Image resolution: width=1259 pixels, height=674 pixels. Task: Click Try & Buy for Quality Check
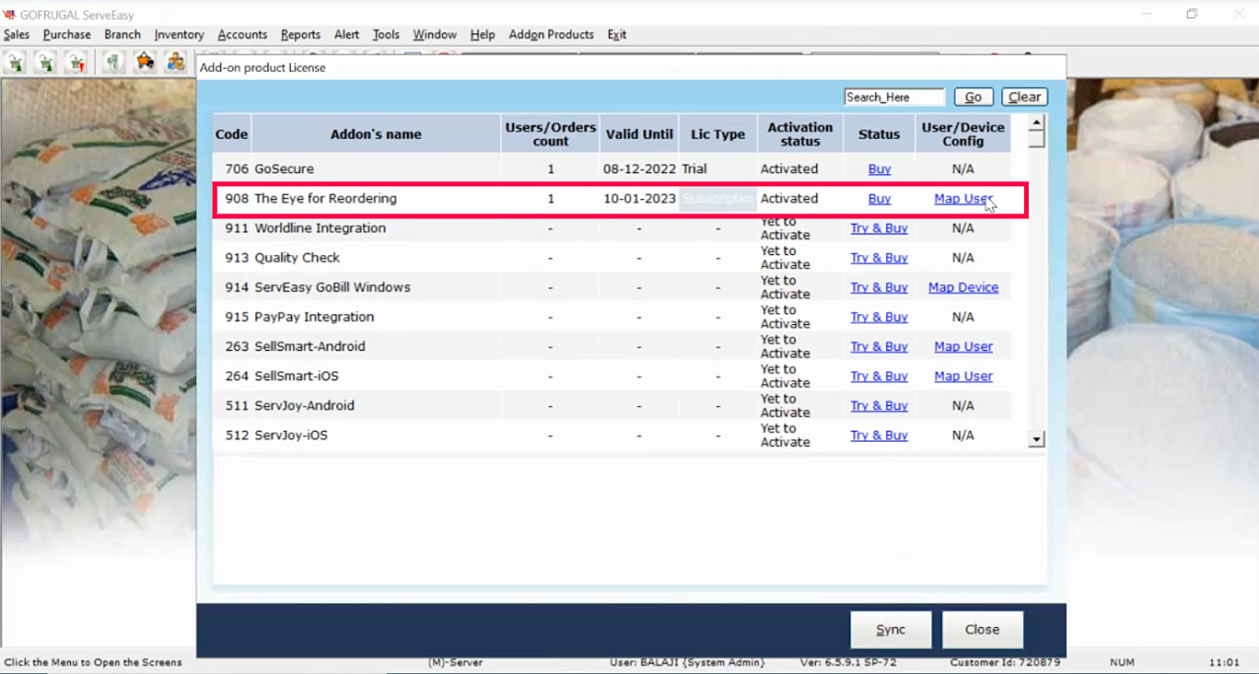(x=879, y=258)
